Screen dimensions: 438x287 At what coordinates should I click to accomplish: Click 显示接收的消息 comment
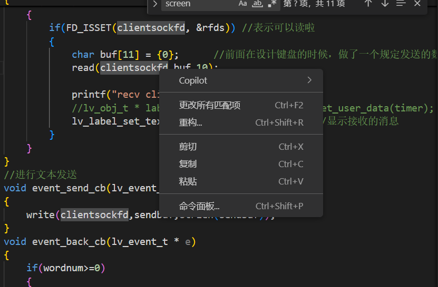click(x=363, y=121)
